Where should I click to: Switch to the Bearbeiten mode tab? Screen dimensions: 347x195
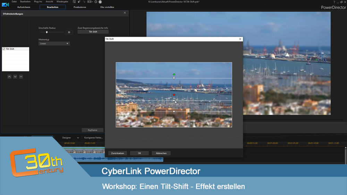coord(52,7)
